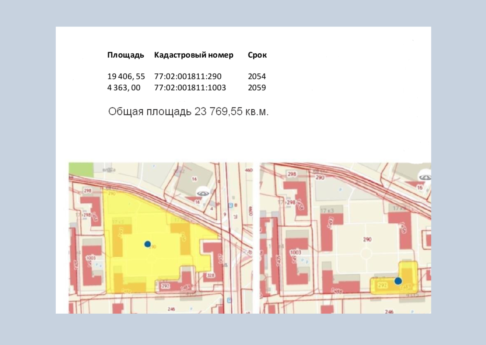
Task: Click the area value 19 406,55
Action: click(x=126, y=76)
